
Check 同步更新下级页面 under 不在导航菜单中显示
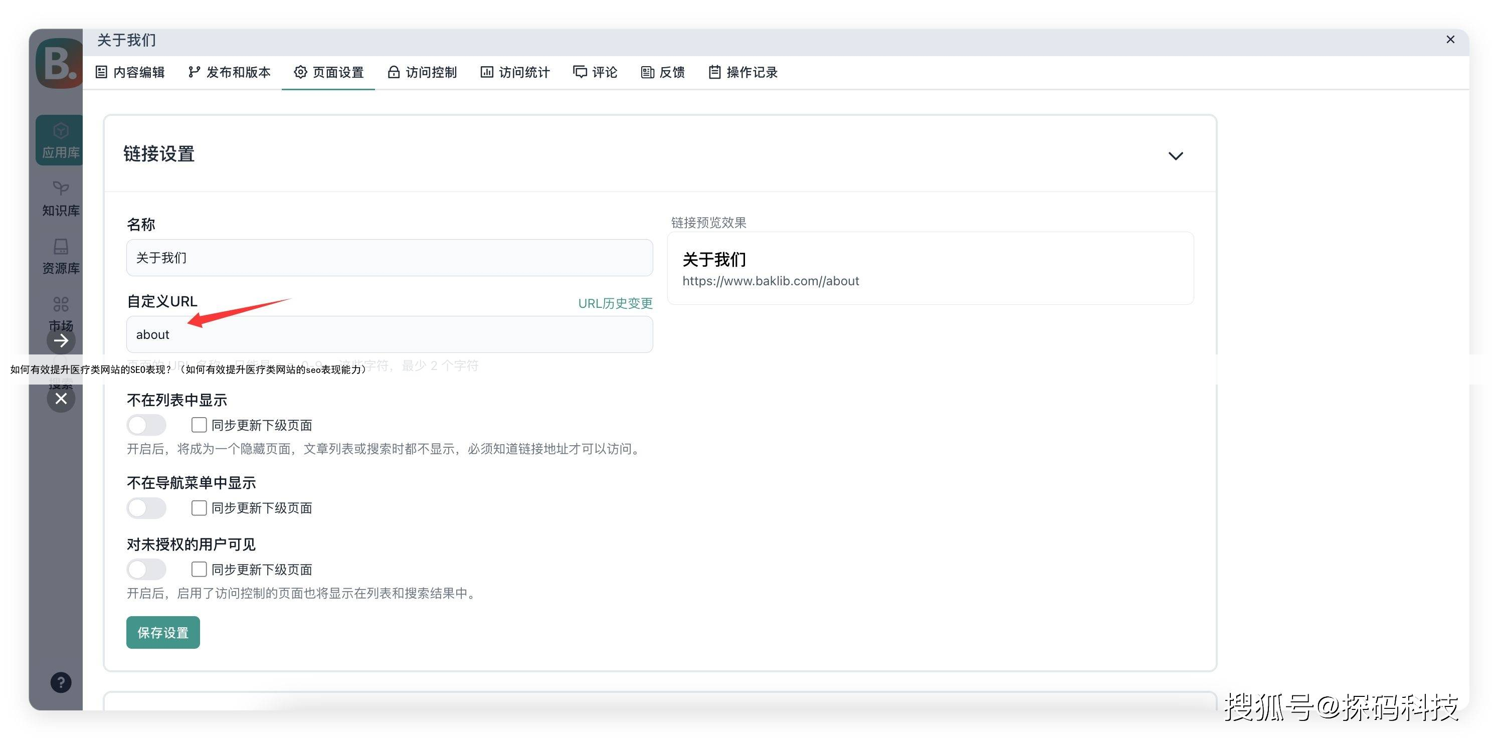pos(199,507)
